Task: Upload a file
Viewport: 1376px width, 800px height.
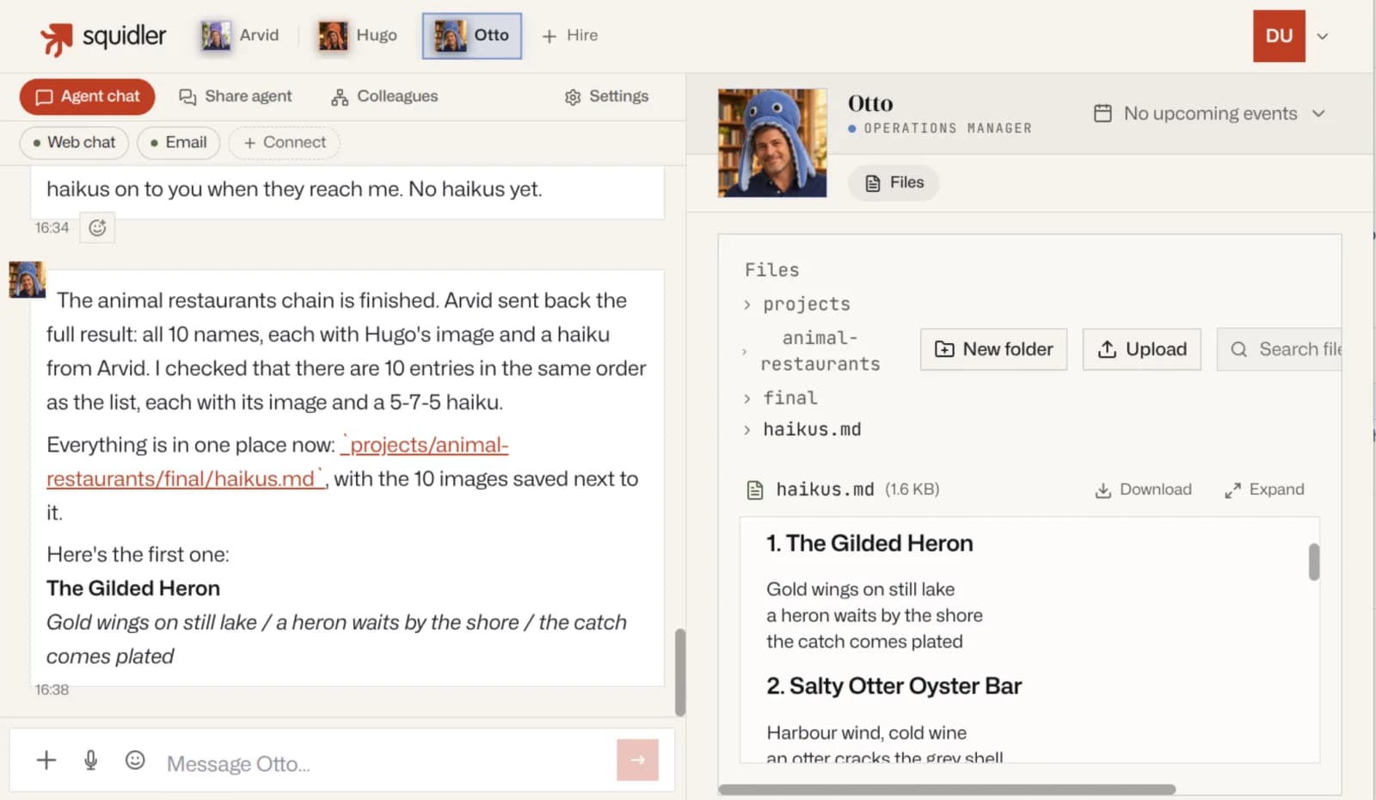Action: click(1141, 349)
